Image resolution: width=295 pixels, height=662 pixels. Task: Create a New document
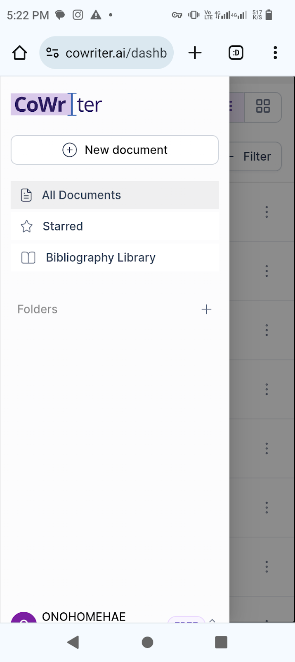(x=115, y=150)
